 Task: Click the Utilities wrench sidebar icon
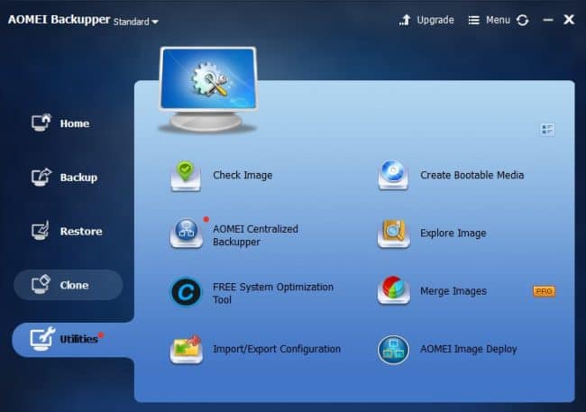tap(42, 339)
